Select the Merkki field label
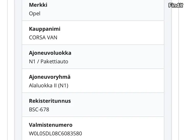The height and width of the screenshot is (140, 186). pos(38,5)
